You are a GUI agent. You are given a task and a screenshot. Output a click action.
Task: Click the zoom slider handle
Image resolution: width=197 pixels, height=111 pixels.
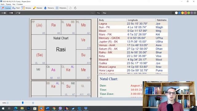click(x=23, y=103)
